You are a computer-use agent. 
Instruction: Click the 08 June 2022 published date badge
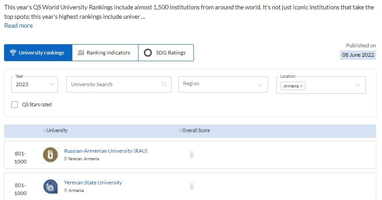[358, 55]
